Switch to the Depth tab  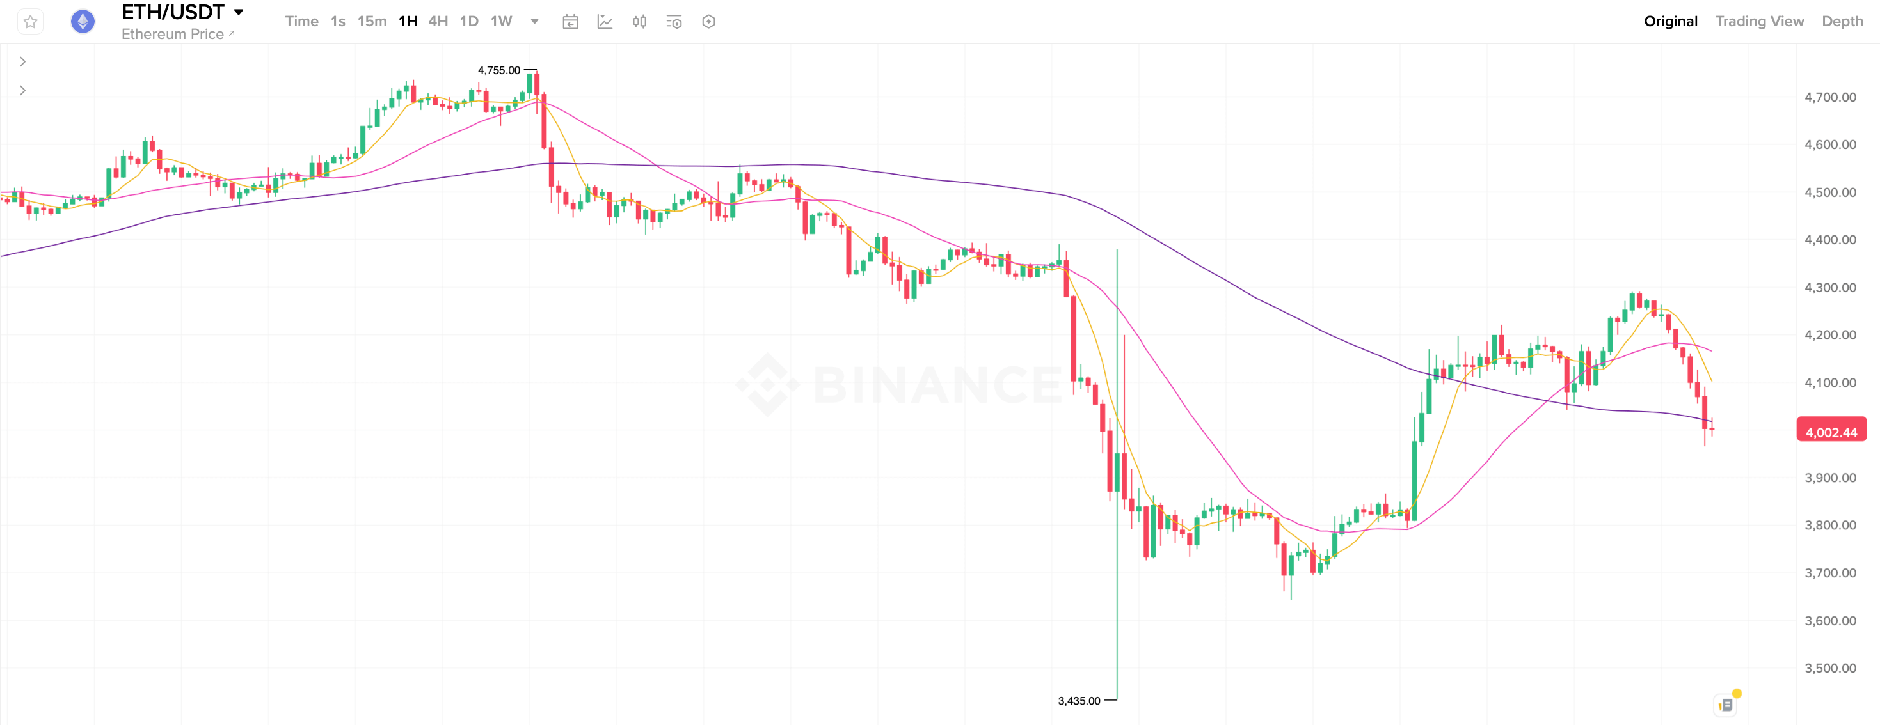pos(1842,22)
